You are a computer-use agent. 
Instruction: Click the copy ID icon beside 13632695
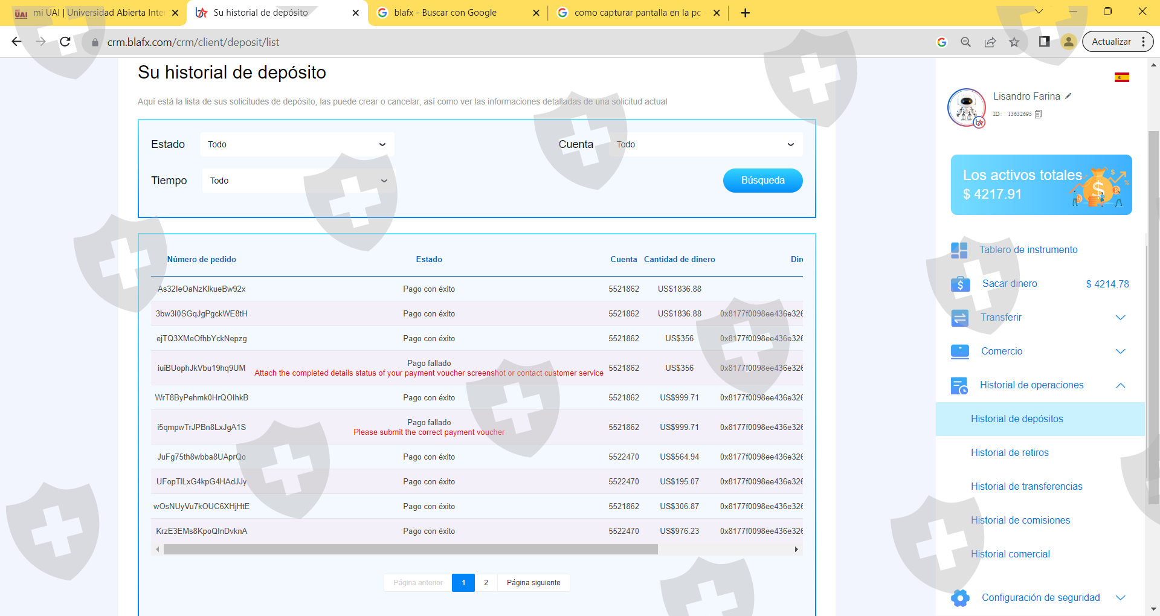tap(1038, 114)
